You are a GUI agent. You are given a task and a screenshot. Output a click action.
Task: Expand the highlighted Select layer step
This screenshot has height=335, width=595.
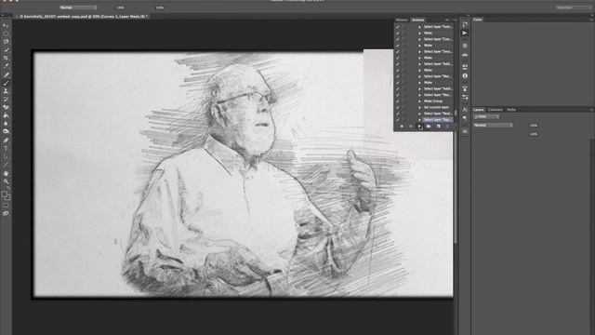click(419, 120)
